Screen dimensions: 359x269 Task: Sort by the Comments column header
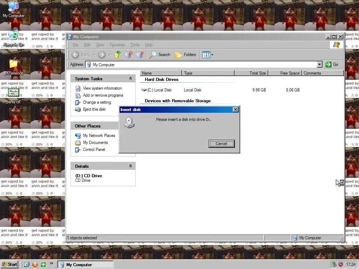tap(323, 73)
